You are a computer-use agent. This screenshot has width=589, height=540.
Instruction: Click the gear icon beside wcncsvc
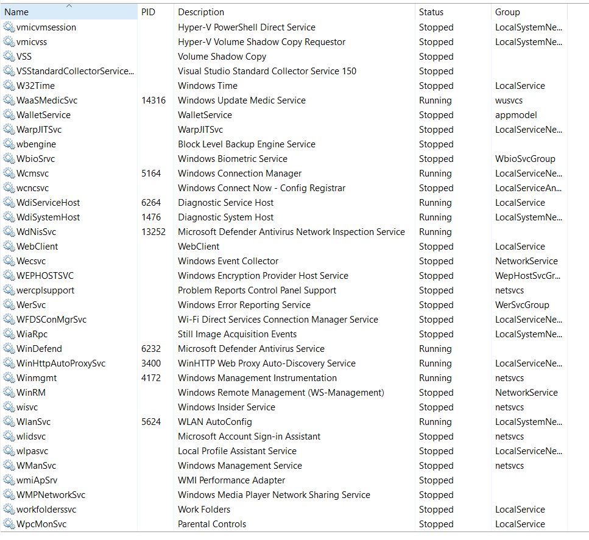pyautogui.click(x=9, y=188)
